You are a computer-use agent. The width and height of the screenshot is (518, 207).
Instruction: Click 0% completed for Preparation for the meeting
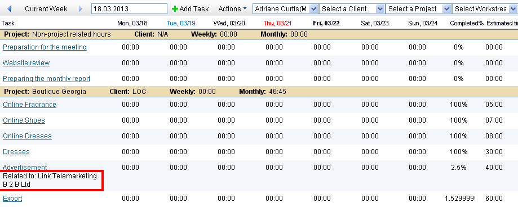pyautogui.click(x=459, y=47)
